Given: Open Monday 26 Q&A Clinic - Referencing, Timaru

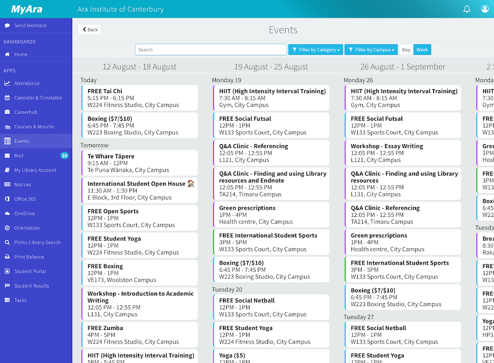Looking at the screenshot, I should pos(403,215).
